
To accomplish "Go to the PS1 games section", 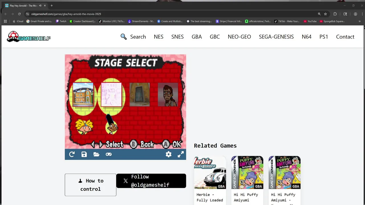I will 324,37.
